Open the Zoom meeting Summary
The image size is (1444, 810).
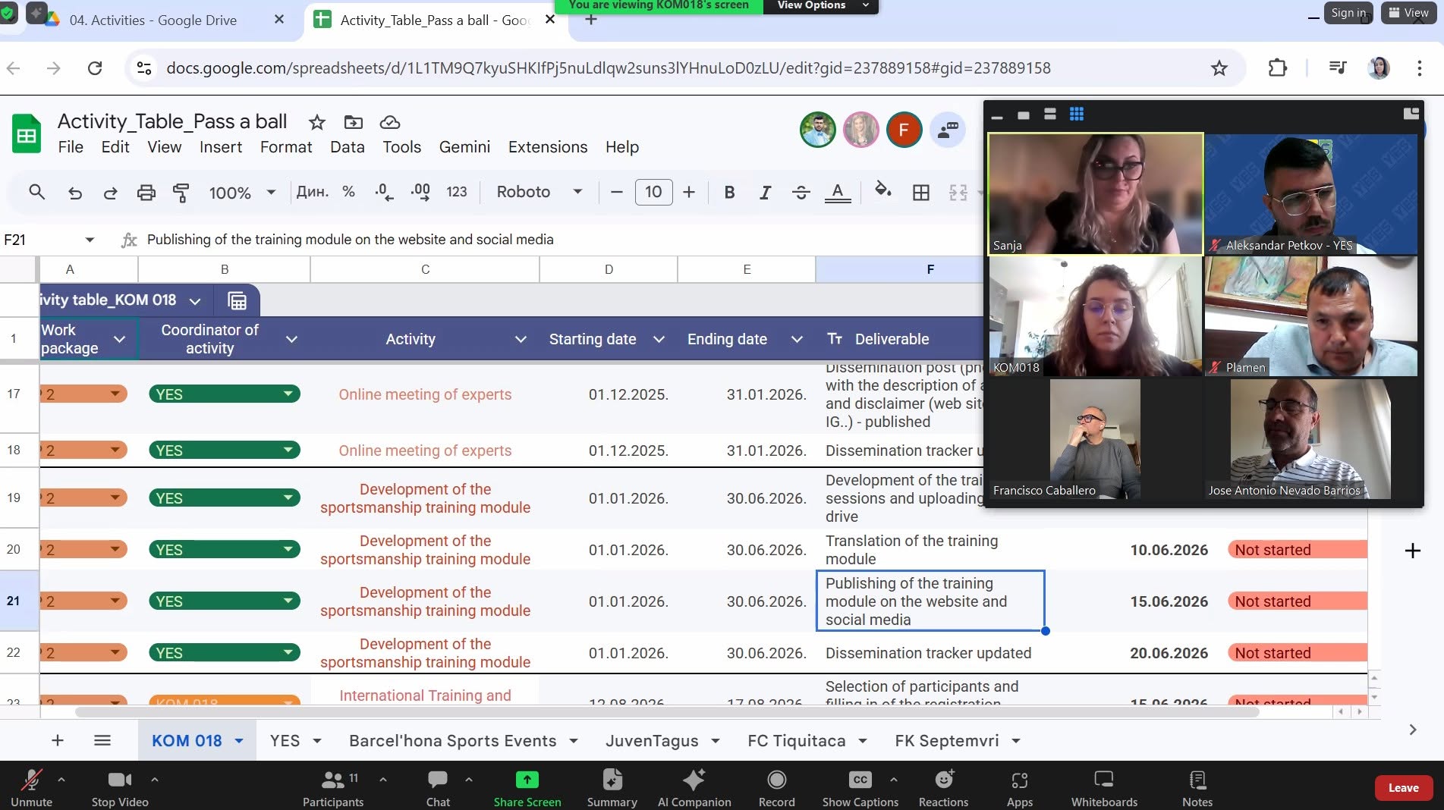pos(612,788)
